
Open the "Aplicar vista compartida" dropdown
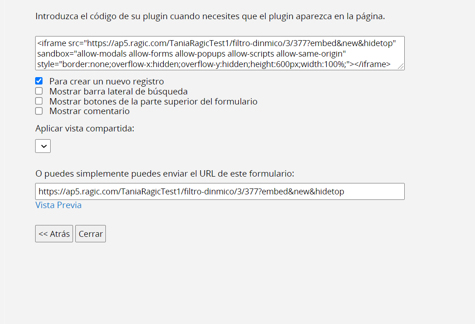click(x=43, y=146)
